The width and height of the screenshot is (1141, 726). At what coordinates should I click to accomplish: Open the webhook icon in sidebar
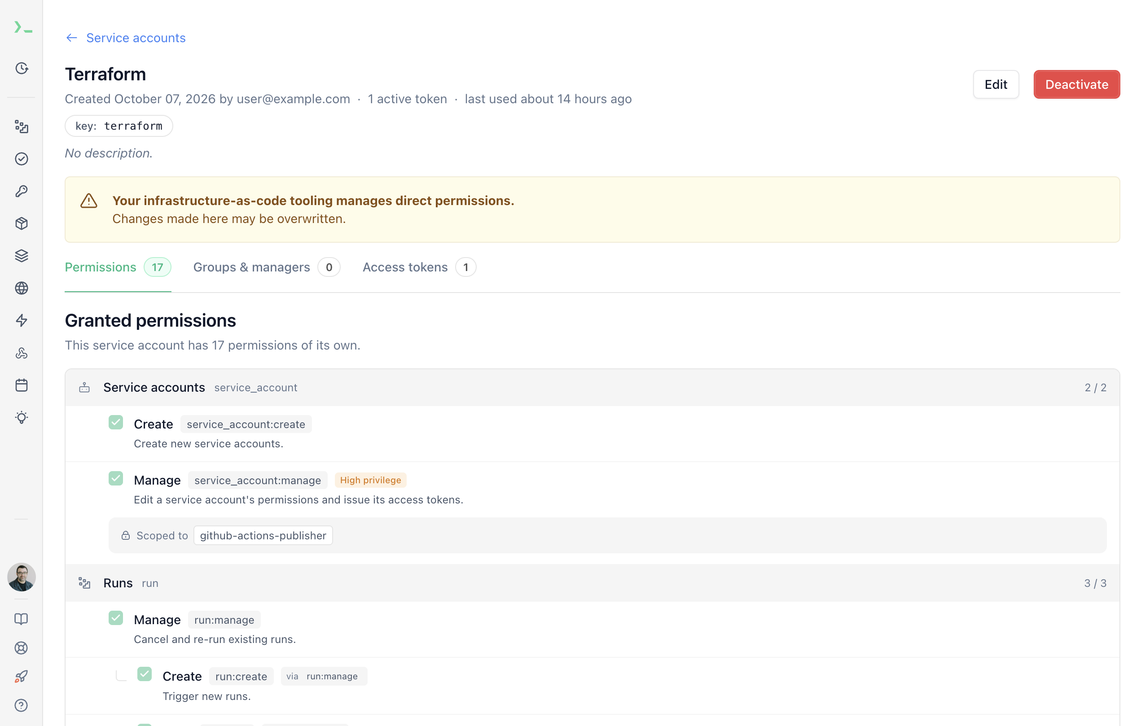[22, 353]
